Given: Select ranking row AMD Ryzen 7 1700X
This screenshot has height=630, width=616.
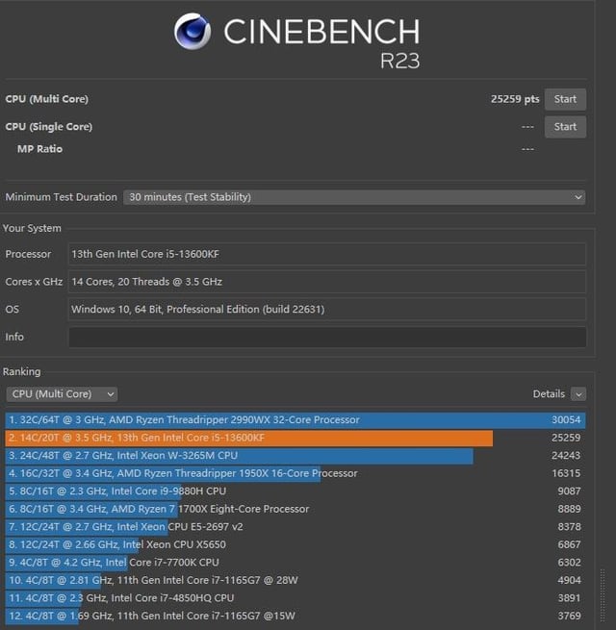Looking at the screenshot, I should click(295, 509).
